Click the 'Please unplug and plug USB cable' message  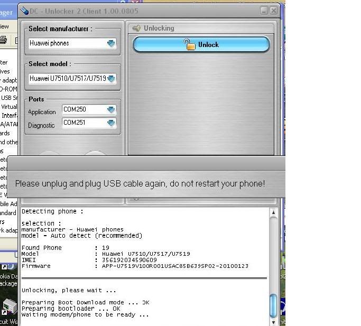140,183
